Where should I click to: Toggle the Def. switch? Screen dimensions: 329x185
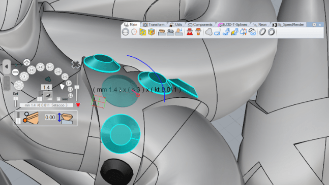tap(16, 102)
